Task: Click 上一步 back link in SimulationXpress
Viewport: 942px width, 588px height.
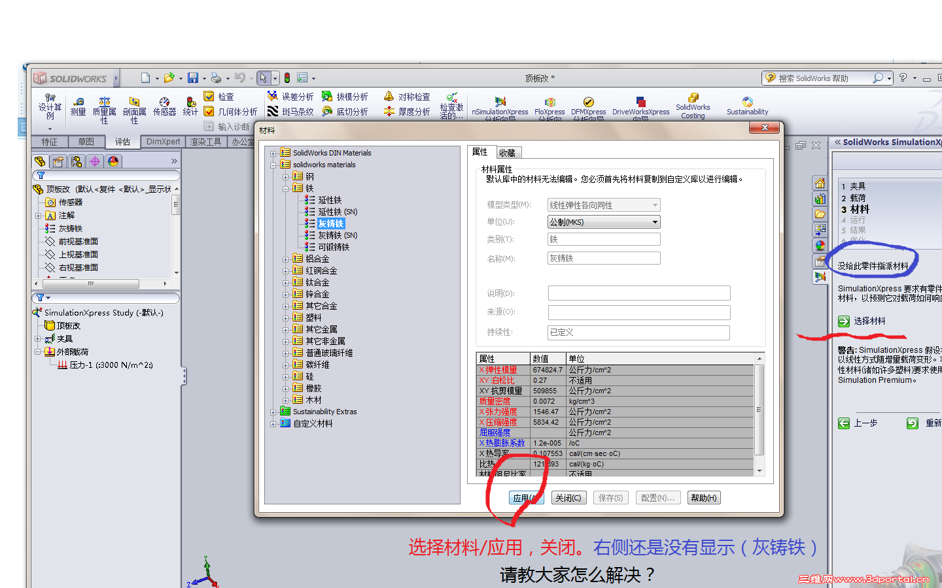Action: click(x=865, y=423)
